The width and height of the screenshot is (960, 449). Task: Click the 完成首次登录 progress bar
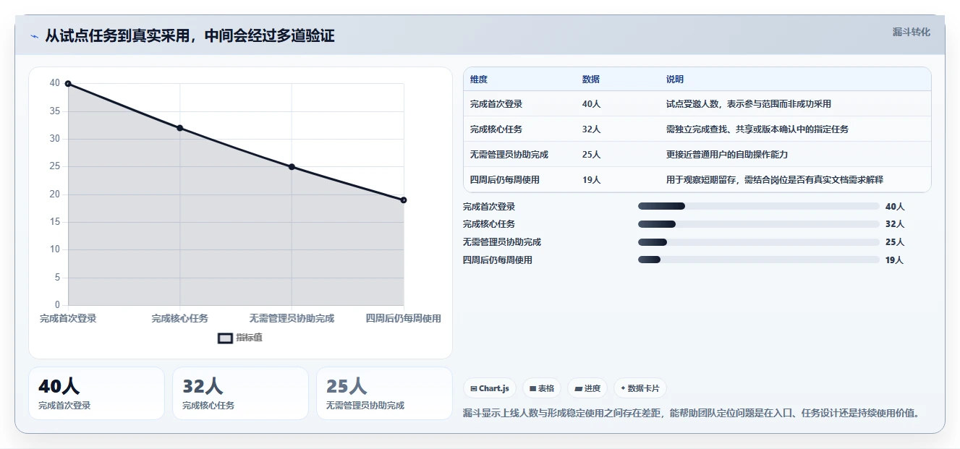point(758,207)
